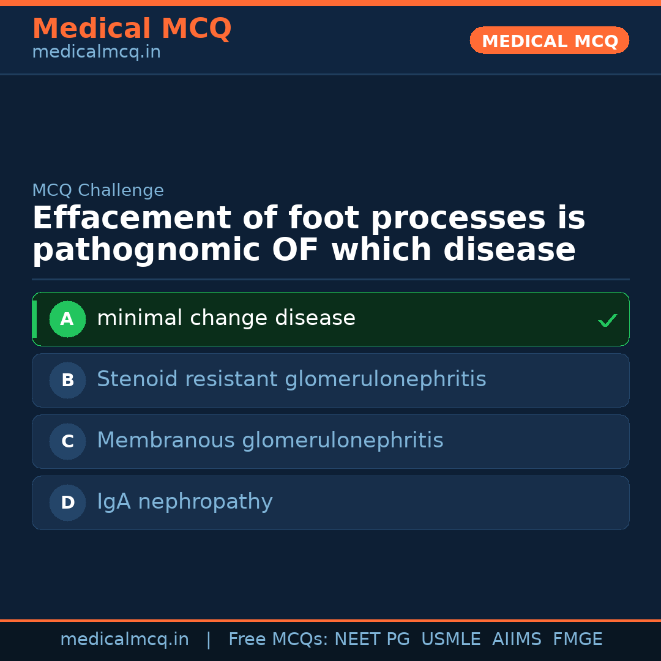Click 'AIIMS' in the footer
Viewport: 661px width, 661px height.
pyautogui.click(x=517, y=640)
